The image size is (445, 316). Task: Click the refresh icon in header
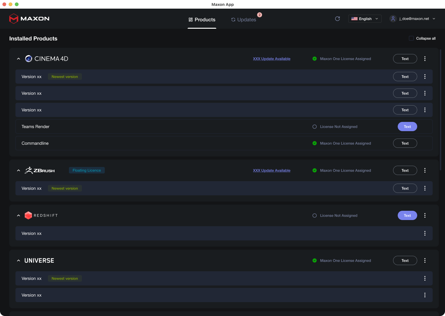click(337, 19)
